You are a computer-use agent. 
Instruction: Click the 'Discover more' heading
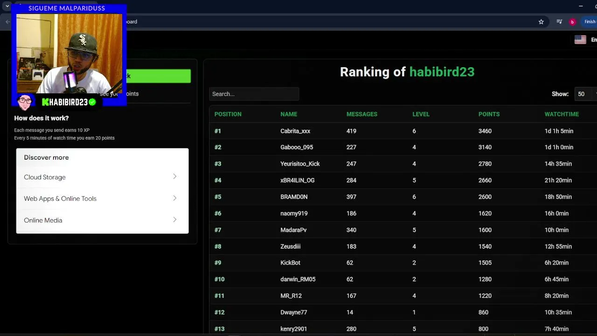pyautogui.click(x=46, y=157)
